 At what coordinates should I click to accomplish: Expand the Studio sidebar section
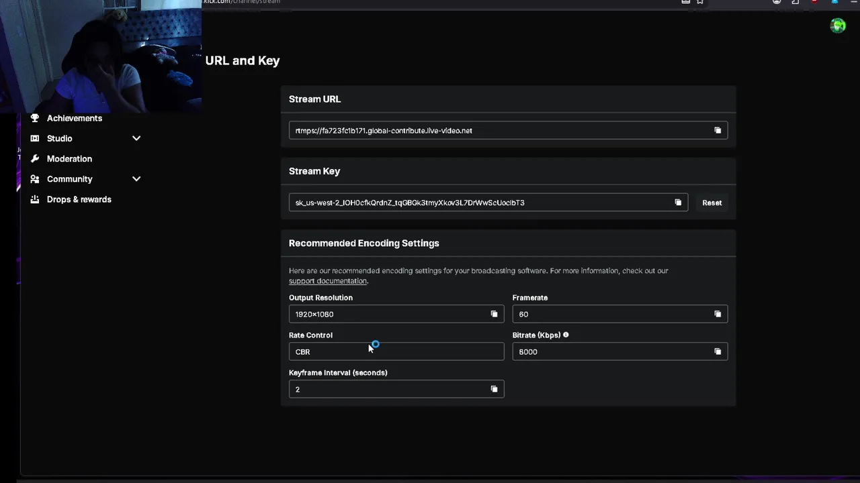click(136, 138)
